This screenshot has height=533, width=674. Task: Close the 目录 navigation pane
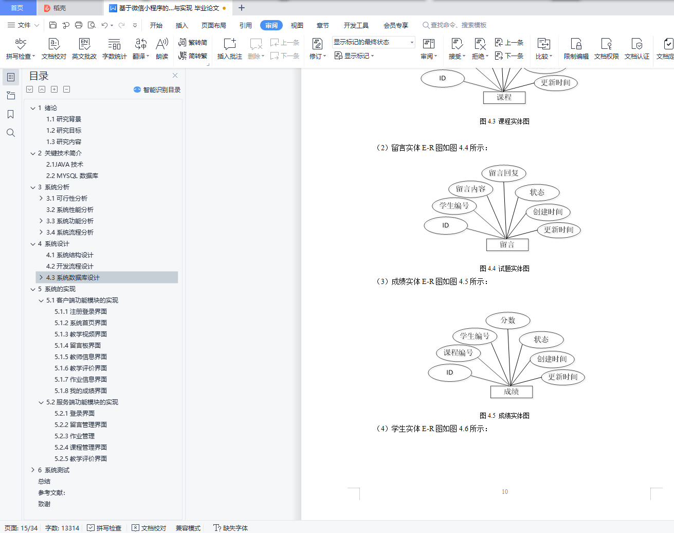pos(175,75)
